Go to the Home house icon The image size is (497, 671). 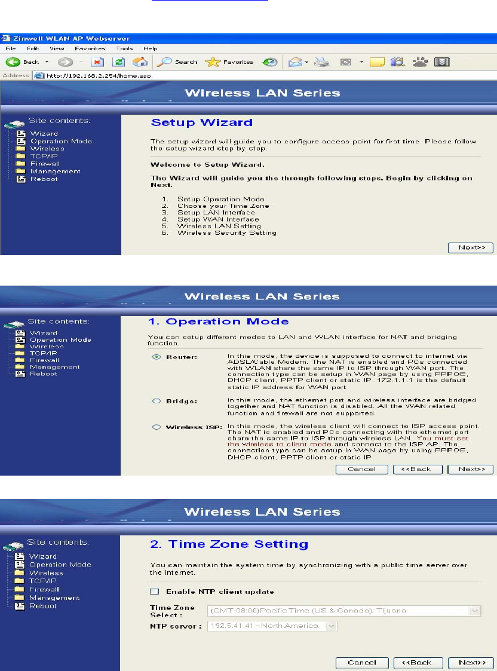pos(140,62)
